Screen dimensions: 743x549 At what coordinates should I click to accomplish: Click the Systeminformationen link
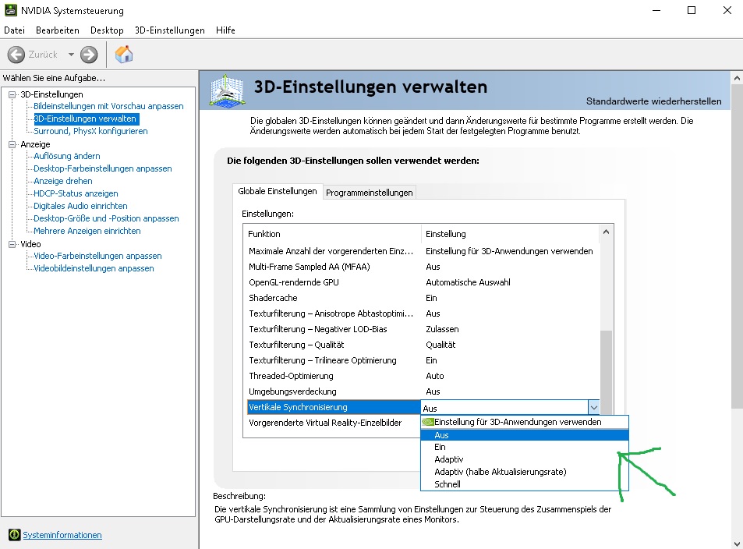(x=62, y=535)
